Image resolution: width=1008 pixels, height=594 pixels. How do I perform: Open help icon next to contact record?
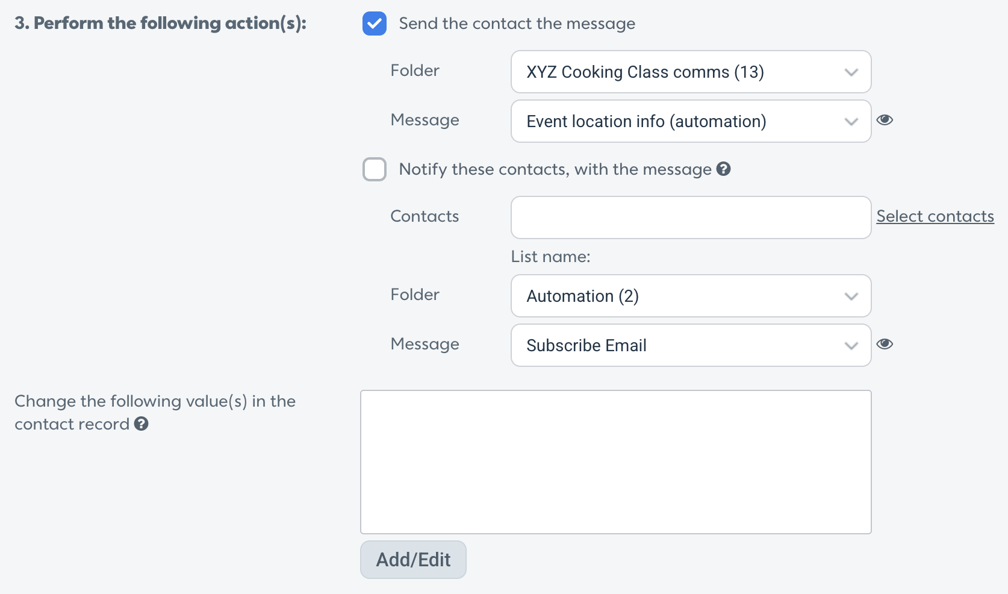142,424
